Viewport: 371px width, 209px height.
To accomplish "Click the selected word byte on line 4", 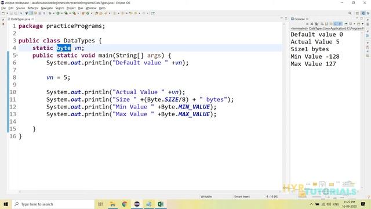I will [64, 48].
